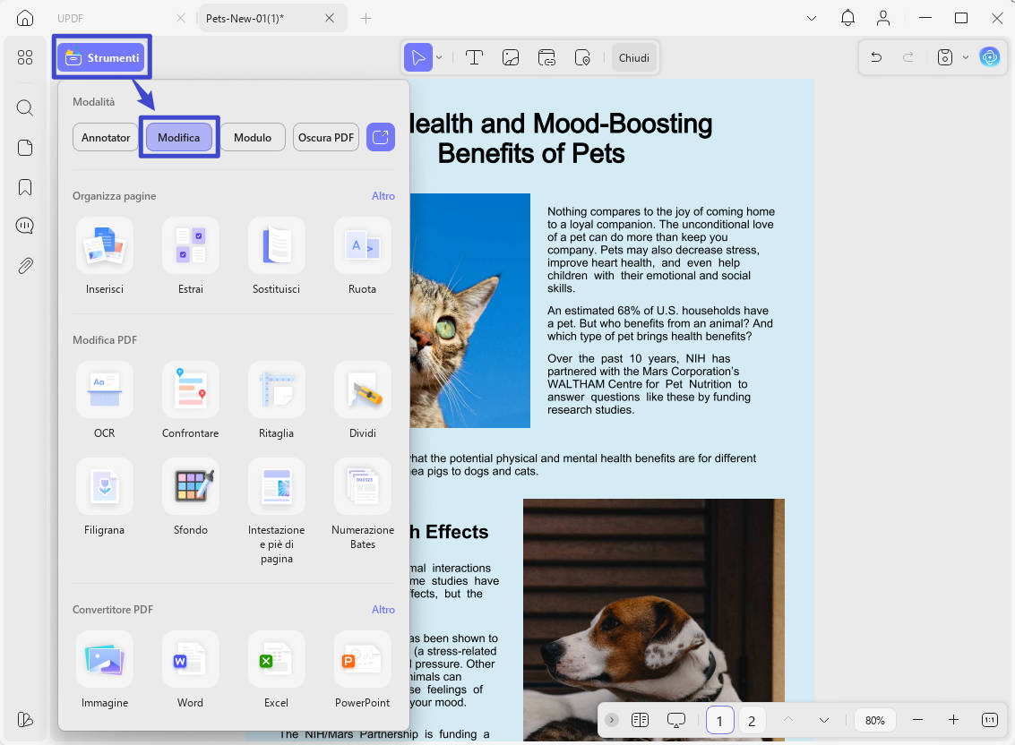Open the Confrontare compare tool
Screen dimensions: 1015x745
tap(190, 400)
